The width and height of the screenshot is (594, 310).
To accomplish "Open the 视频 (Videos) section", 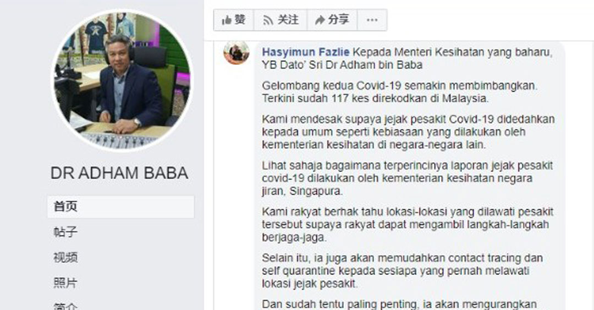I will pos(65,257).
